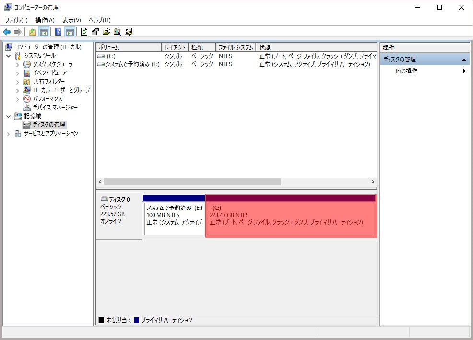Select コンピューターの管理 (ローカル) root node
473x340 pixels.
click(48, 47)
